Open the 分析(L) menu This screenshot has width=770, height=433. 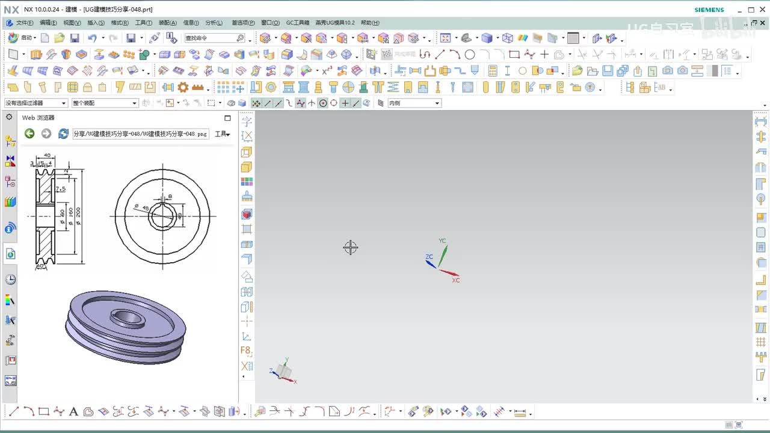[x=214, y=23]
